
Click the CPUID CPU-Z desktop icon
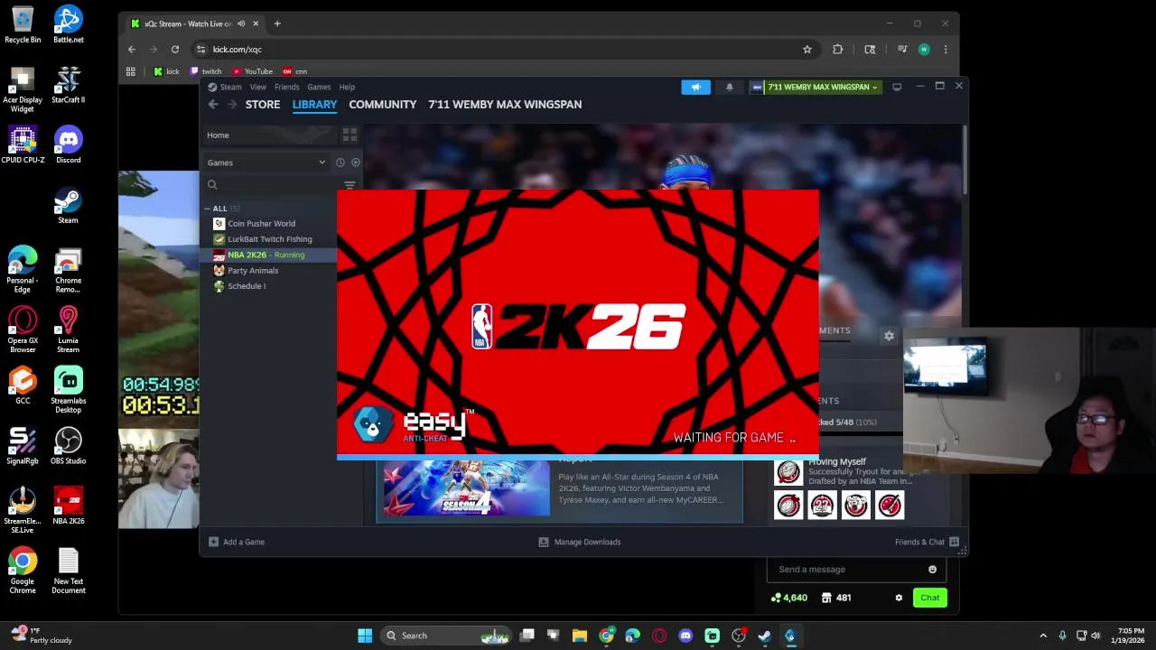tap(23, 145)
